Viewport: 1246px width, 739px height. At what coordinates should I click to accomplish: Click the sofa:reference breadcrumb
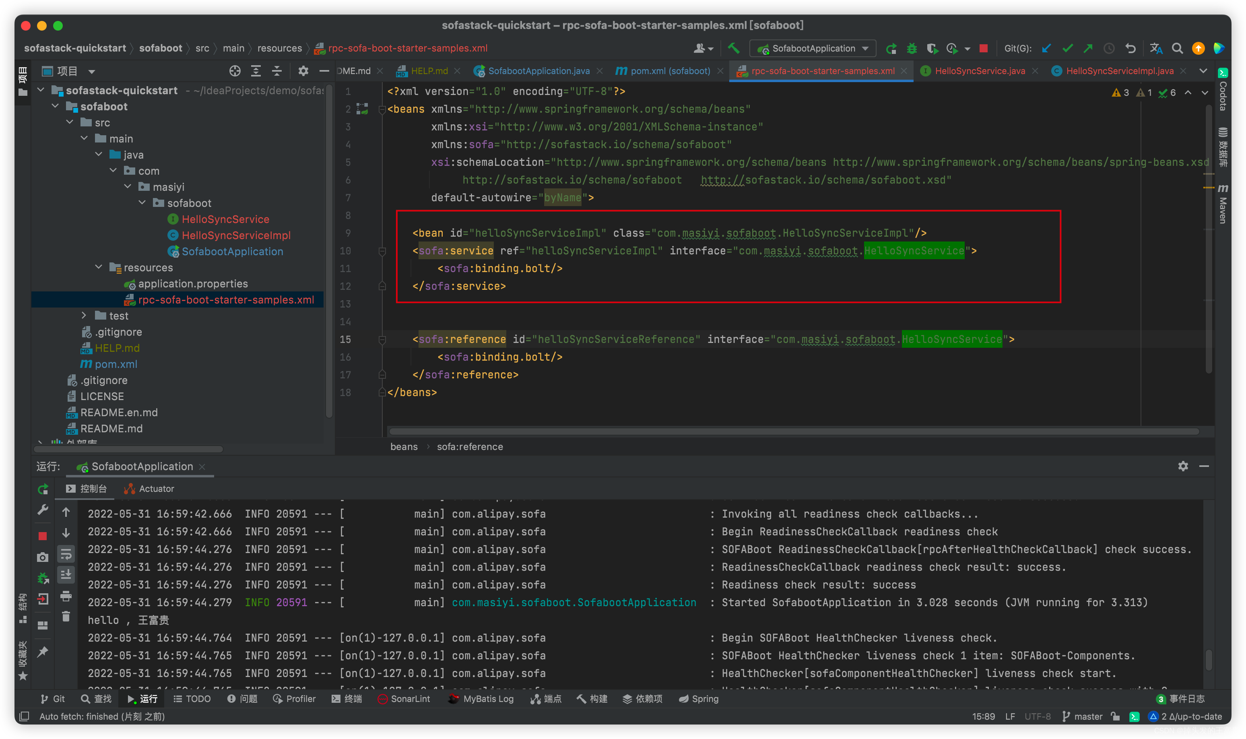pos(469,446)
